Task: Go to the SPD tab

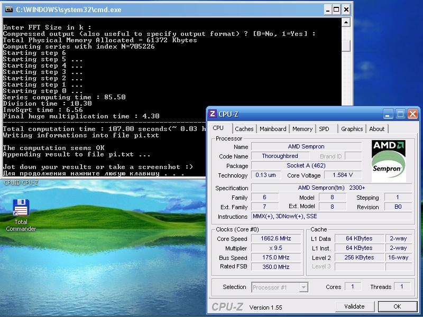Action: (324, 129)
